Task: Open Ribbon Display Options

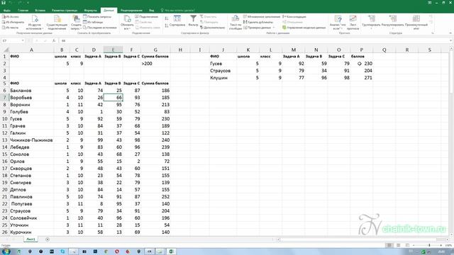Action: pos(430,3)
